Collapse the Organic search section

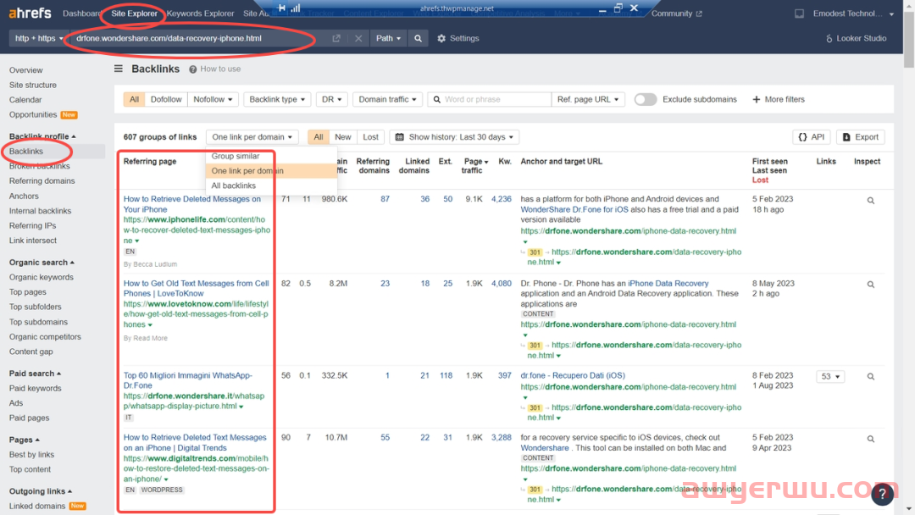(42, 263)
